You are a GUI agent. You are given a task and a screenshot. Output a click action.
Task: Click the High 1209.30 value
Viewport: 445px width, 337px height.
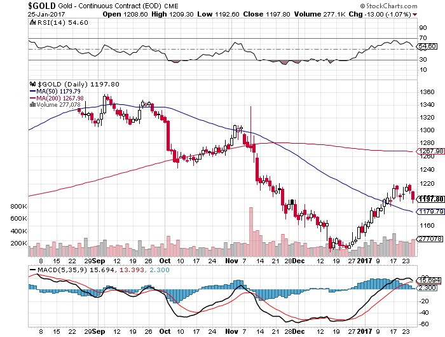[x=172, y=14]
